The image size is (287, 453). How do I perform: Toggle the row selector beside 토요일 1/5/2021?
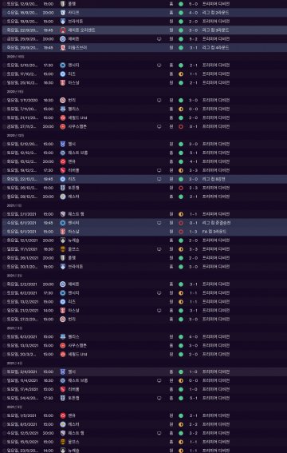click(4, 415)
